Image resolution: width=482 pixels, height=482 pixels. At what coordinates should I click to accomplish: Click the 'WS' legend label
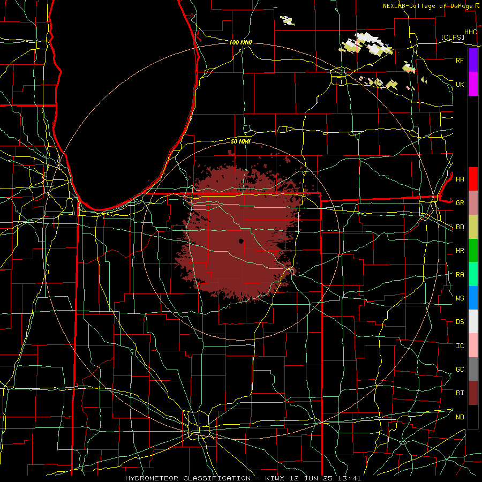(x=460, y=298)
